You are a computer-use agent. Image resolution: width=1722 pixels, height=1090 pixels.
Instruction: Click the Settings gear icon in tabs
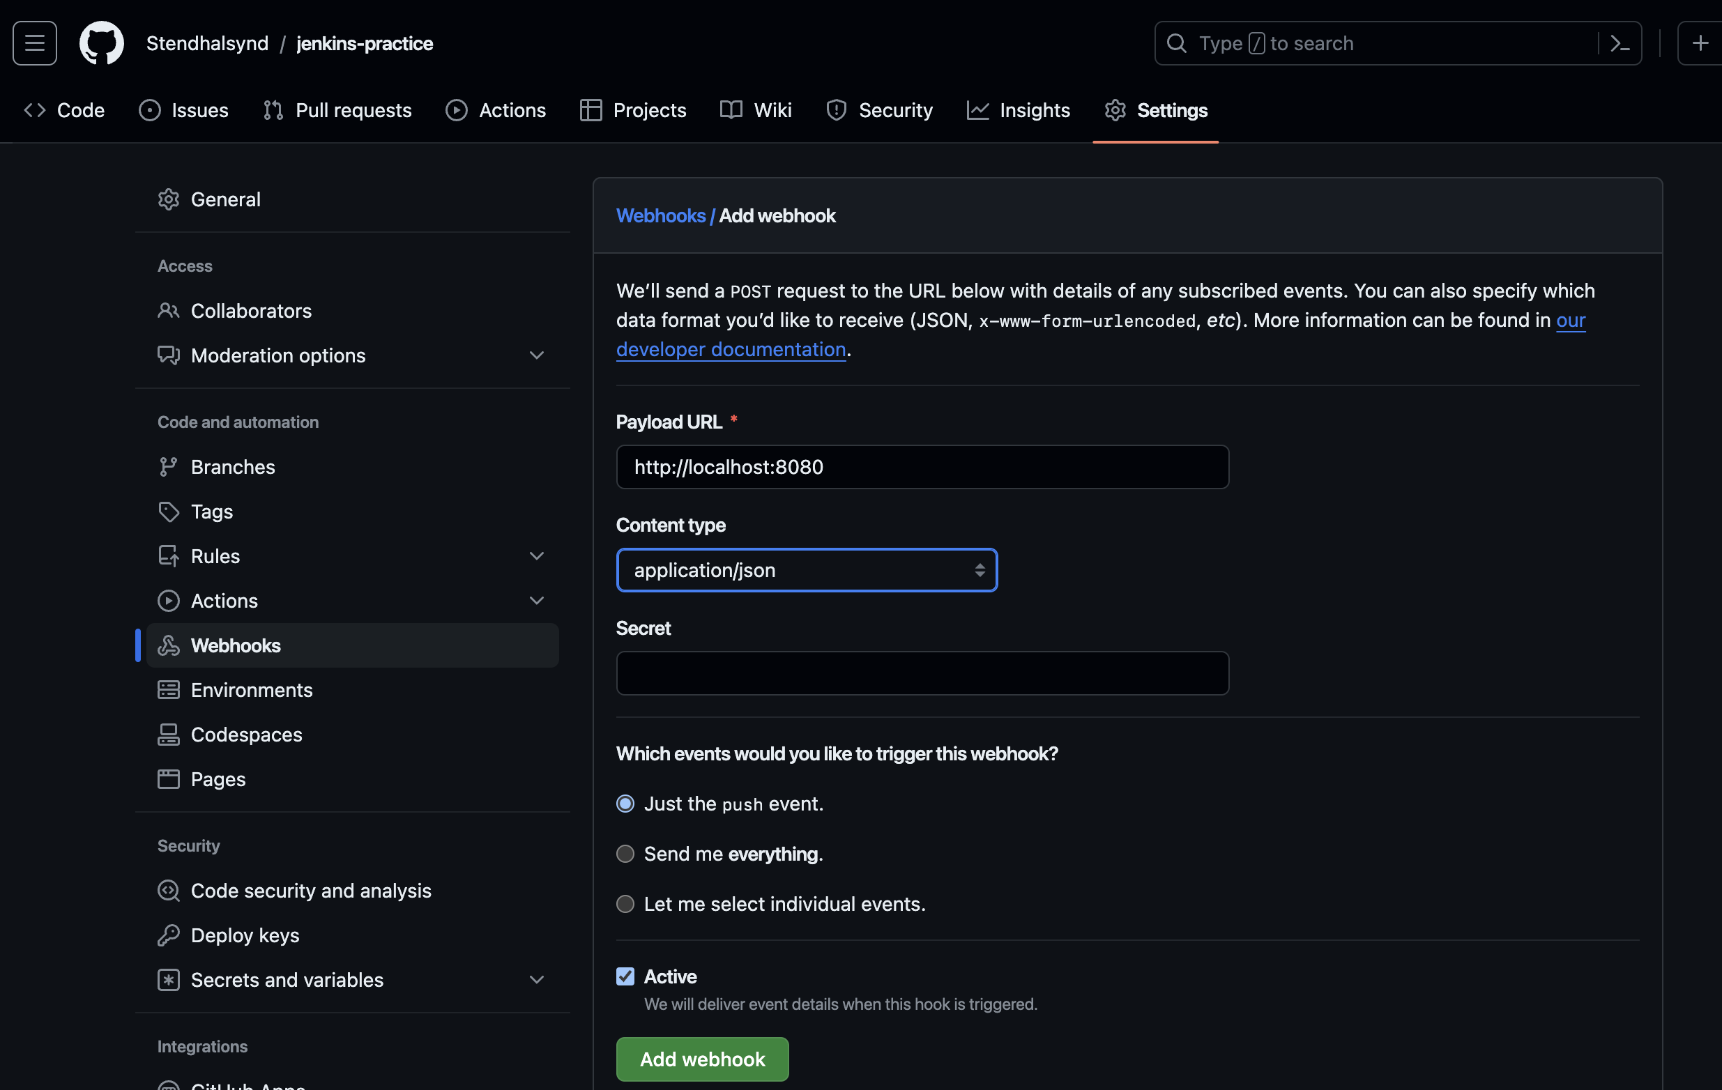[1115, 110]
